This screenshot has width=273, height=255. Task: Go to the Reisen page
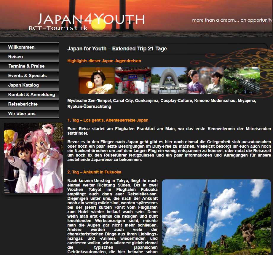tap(29, 57)
